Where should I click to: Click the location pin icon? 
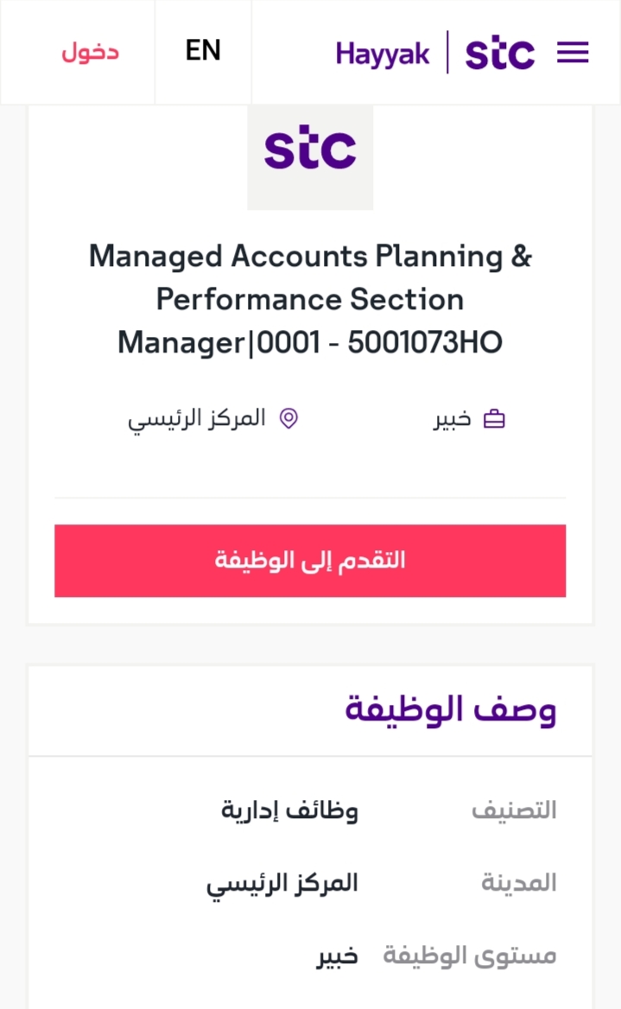(x=289, y=418)
